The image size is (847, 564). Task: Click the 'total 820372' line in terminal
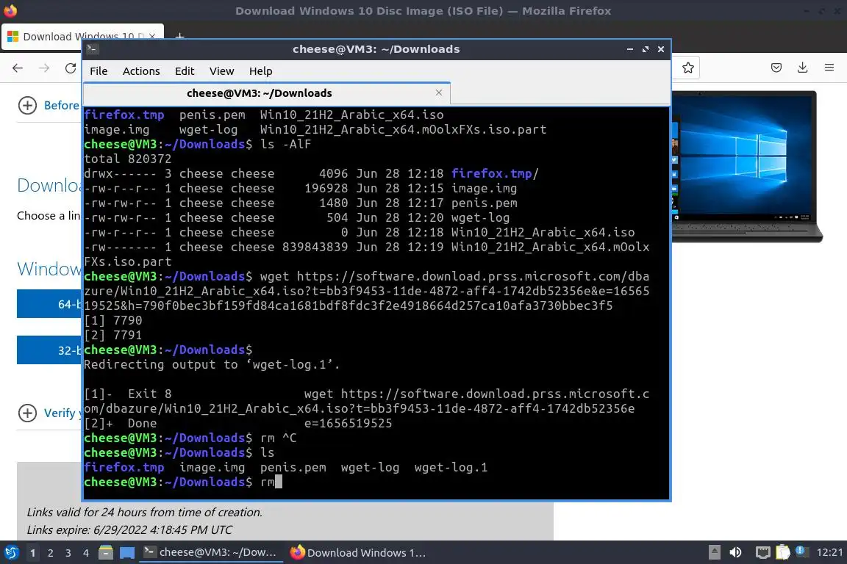(127, 159)
